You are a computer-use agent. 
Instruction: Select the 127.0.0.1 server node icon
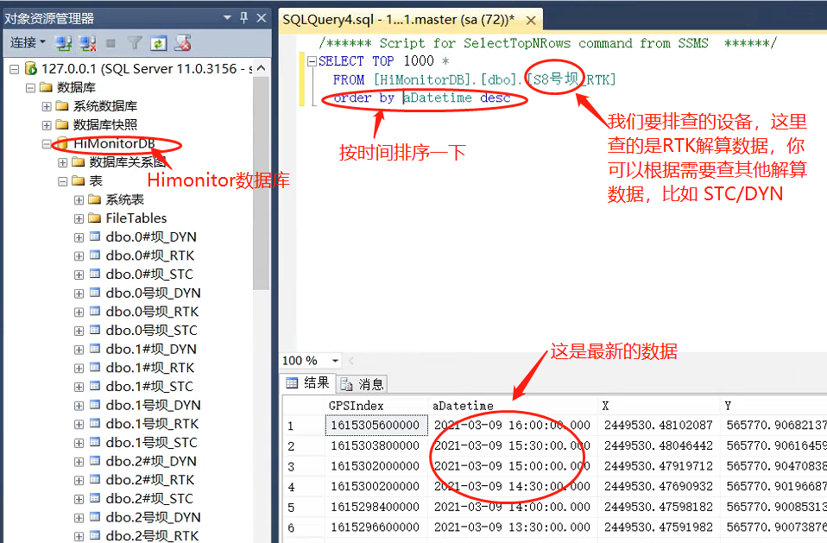32,68
